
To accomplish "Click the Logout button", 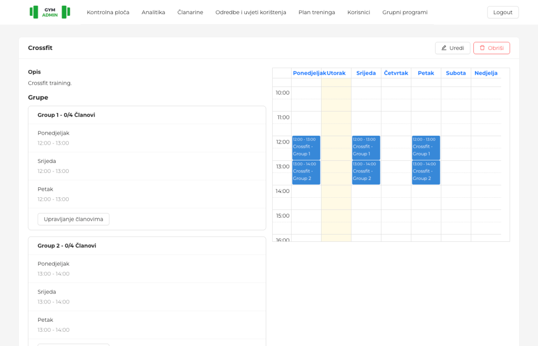I will (503, 13).
